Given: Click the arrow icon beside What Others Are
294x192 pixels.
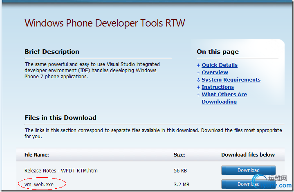Looking at the screenshot, I should click(198, 95).
